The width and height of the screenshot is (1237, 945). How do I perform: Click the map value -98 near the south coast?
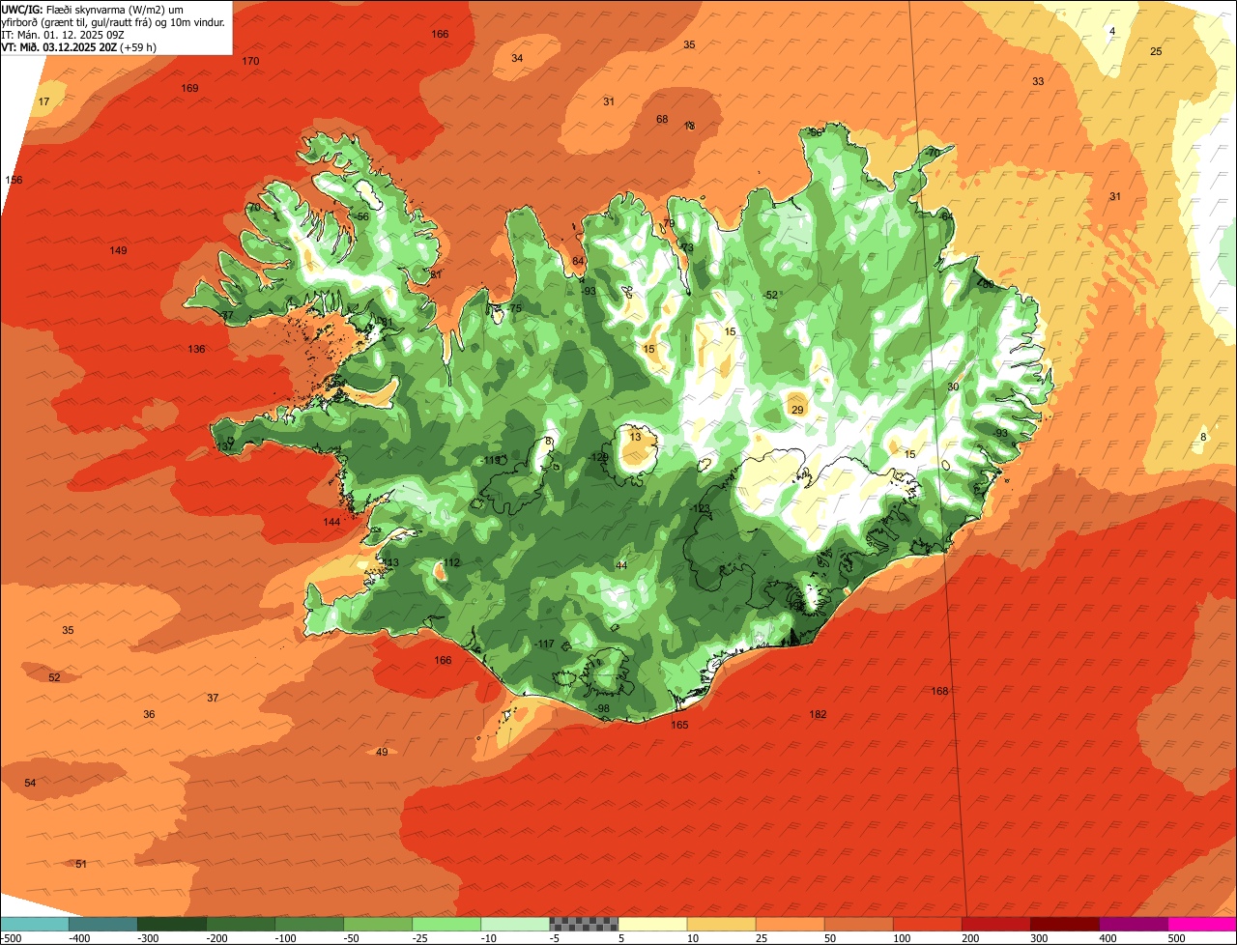coord(601,708)
